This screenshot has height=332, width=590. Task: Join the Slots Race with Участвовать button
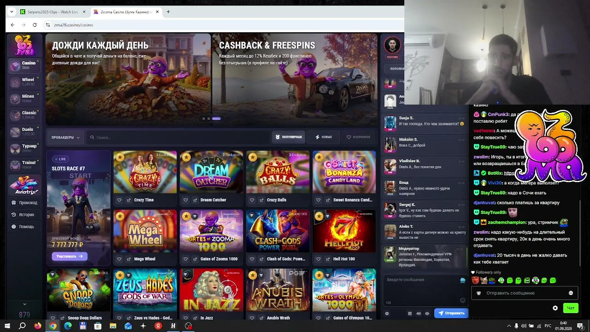pyautogui.click(x=70, y=256)
